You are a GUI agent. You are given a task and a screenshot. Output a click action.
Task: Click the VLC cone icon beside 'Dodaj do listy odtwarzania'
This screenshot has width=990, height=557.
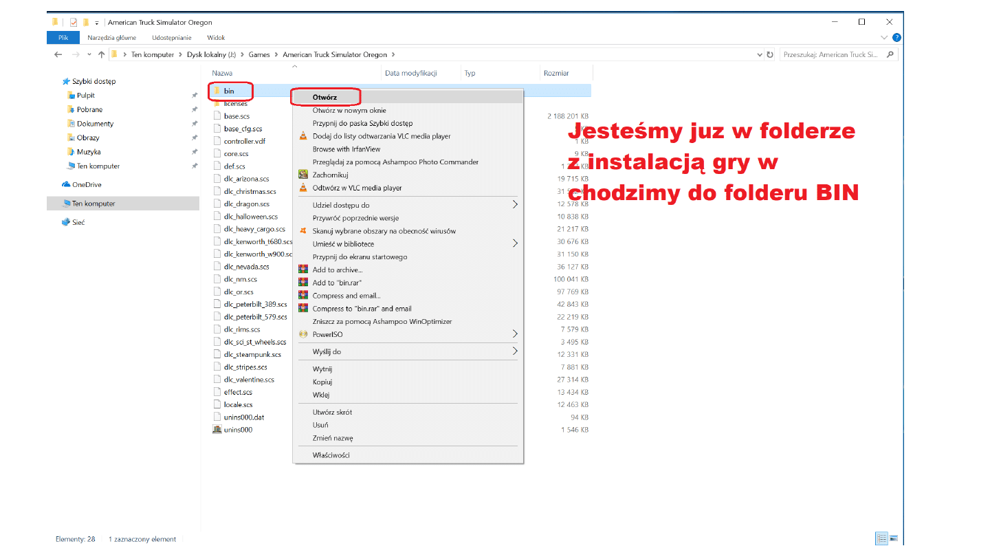tap(302, 136)
